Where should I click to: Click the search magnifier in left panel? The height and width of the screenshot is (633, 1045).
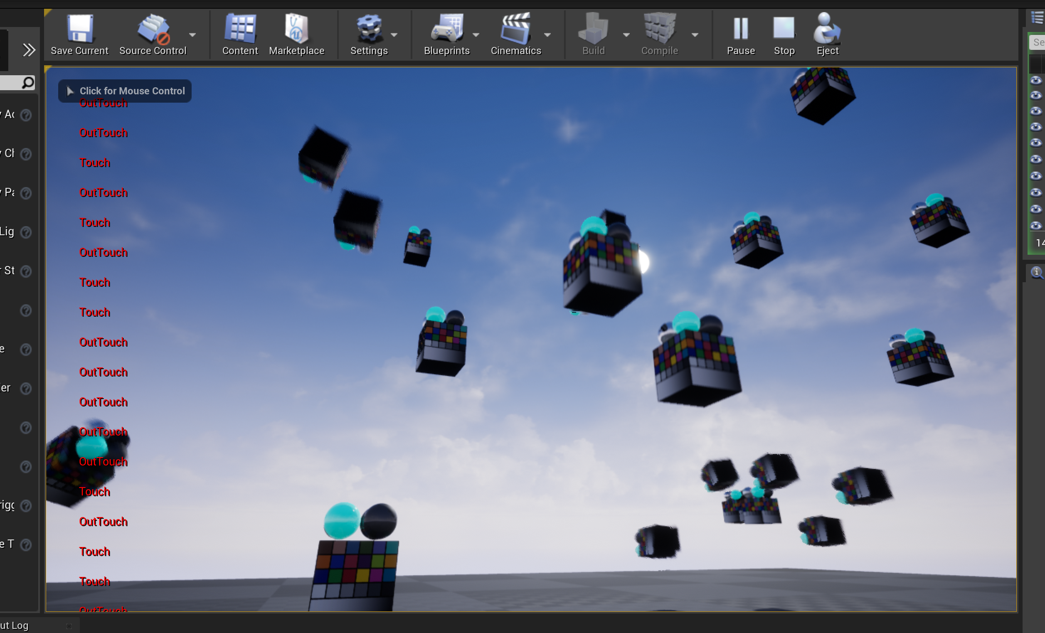pos(28,82)
